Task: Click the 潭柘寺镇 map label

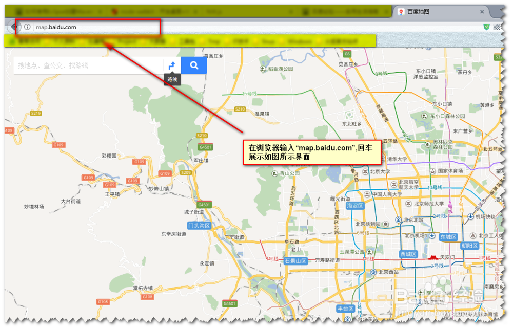Action: point(143,288)
